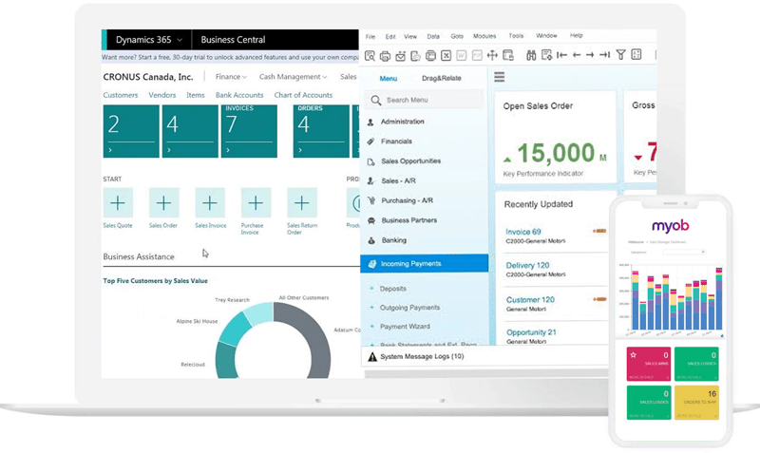The width and height of the screenshot is (760, 453).
Task: Expand Purchasing - A/R module
Action: point(407,200)
